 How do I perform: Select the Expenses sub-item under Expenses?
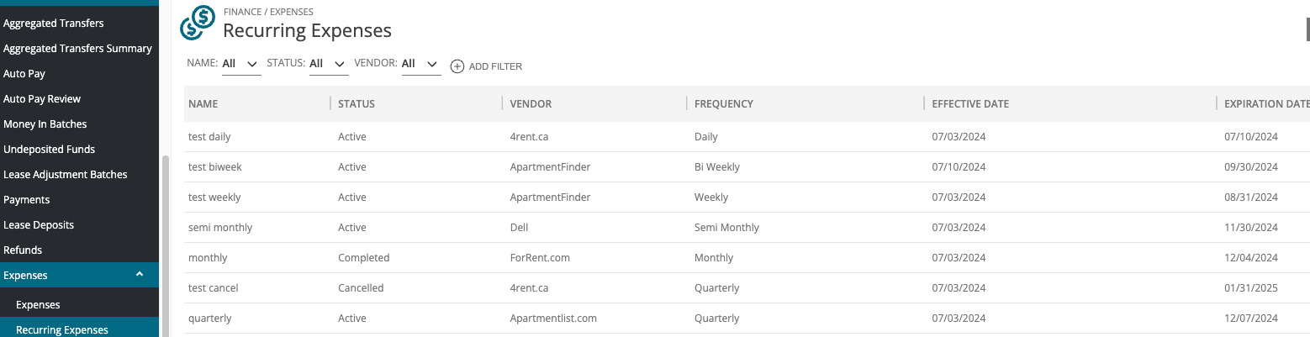38,305
